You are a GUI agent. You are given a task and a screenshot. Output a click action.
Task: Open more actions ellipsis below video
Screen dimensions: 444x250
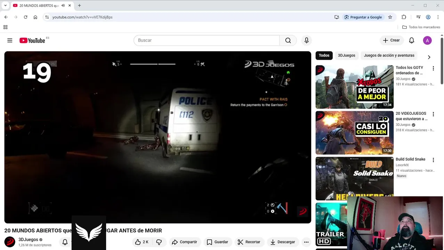[306, 242]
